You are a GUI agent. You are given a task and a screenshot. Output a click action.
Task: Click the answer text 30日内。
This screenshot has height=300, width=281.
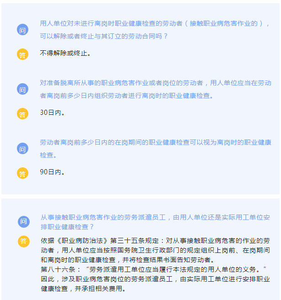click(x=52, y=112)
